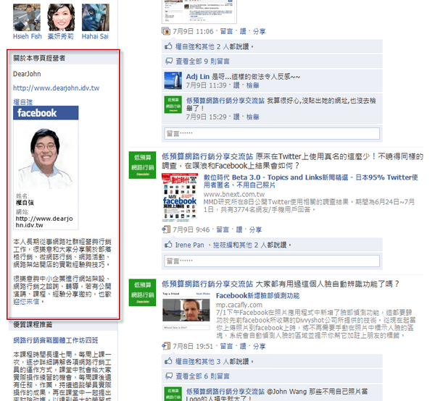Open the face detection article thumbnail

(x=186, y=311)
